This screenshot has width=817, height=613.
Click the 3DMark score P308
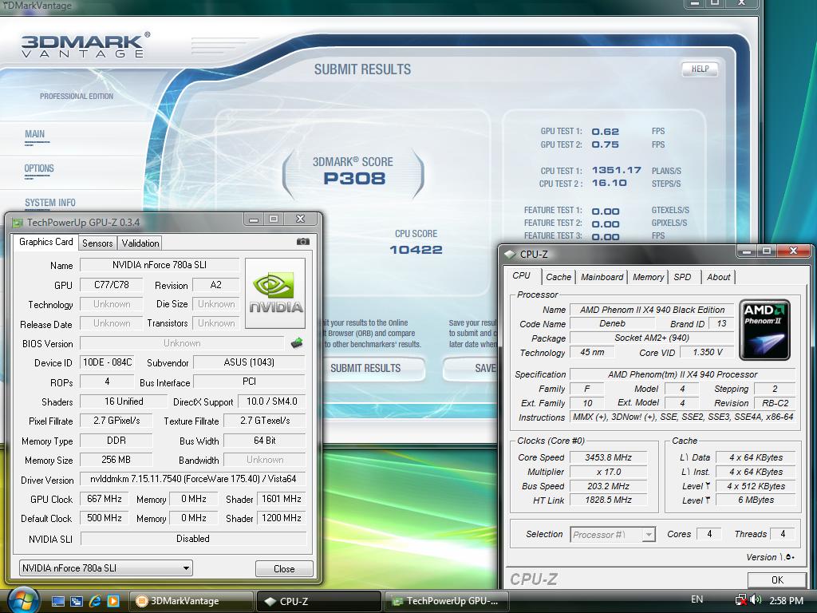354,179
